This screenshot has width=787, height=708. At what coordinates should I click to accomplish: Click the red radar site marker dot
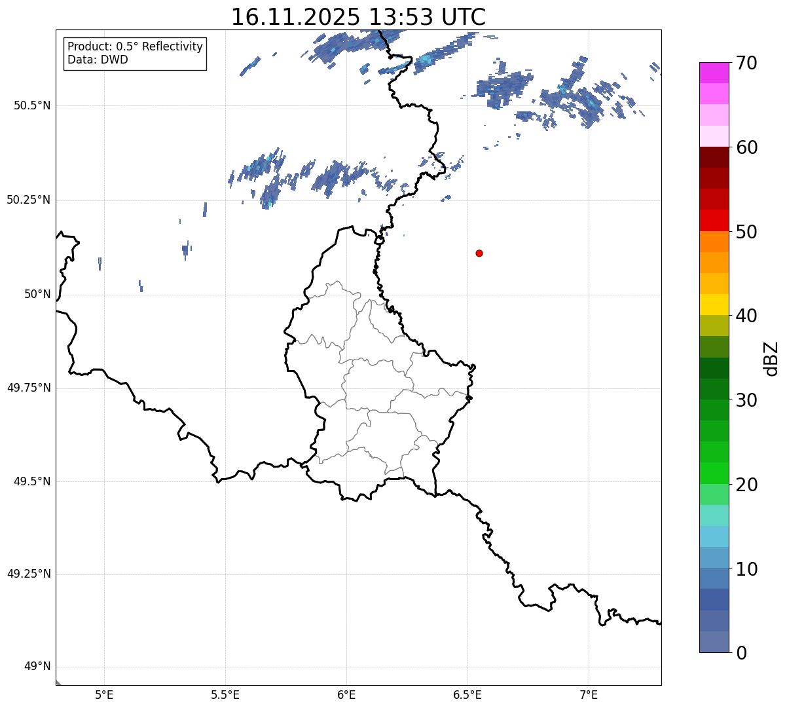pyautogui.click(x=479, y=253)
